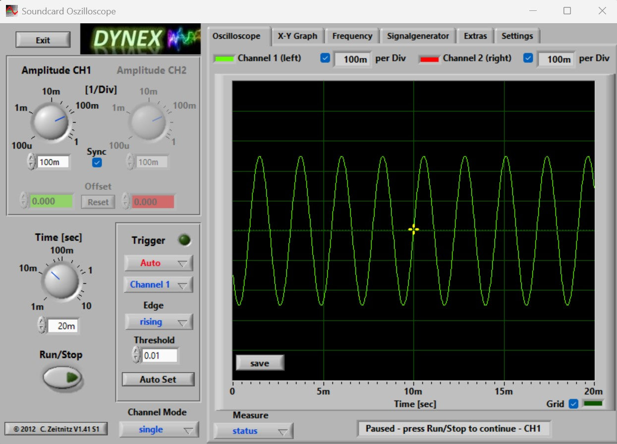
Task: Open the Edge rising dropdown
Action: tap(158, 322)
